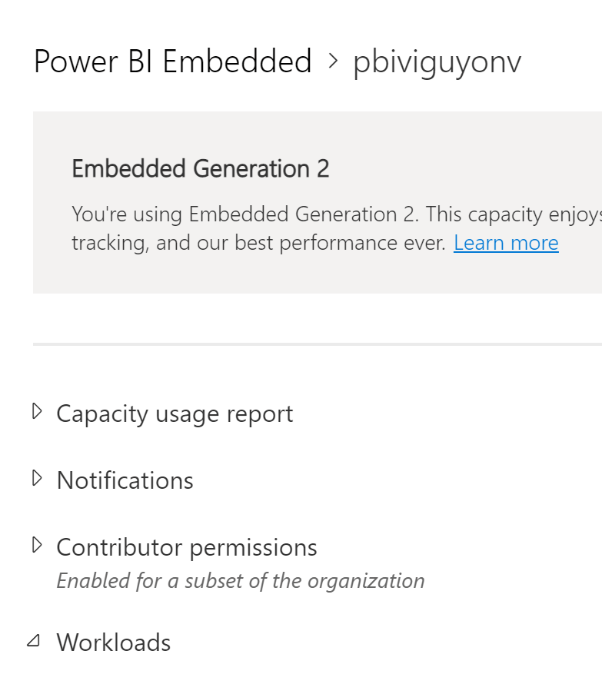Expand the Notifications section triangle
Image resolution: width=602 pixels, height=684 pixels.
tap(36, 480)
